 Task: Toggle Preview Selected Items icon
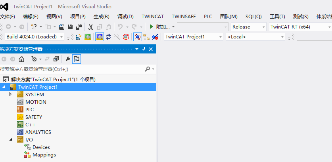click(x=77, y=59)
